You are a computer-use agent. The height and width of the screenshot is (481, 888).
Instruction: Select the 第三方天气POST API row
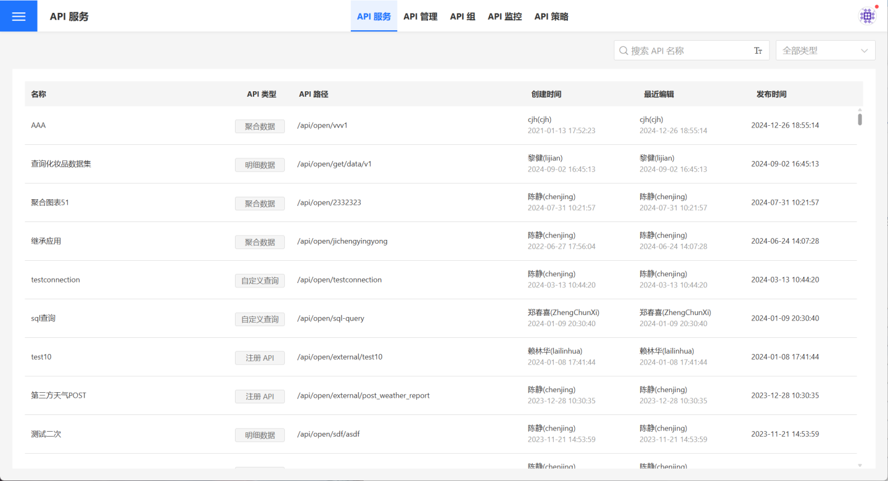[x=59, y=395]
